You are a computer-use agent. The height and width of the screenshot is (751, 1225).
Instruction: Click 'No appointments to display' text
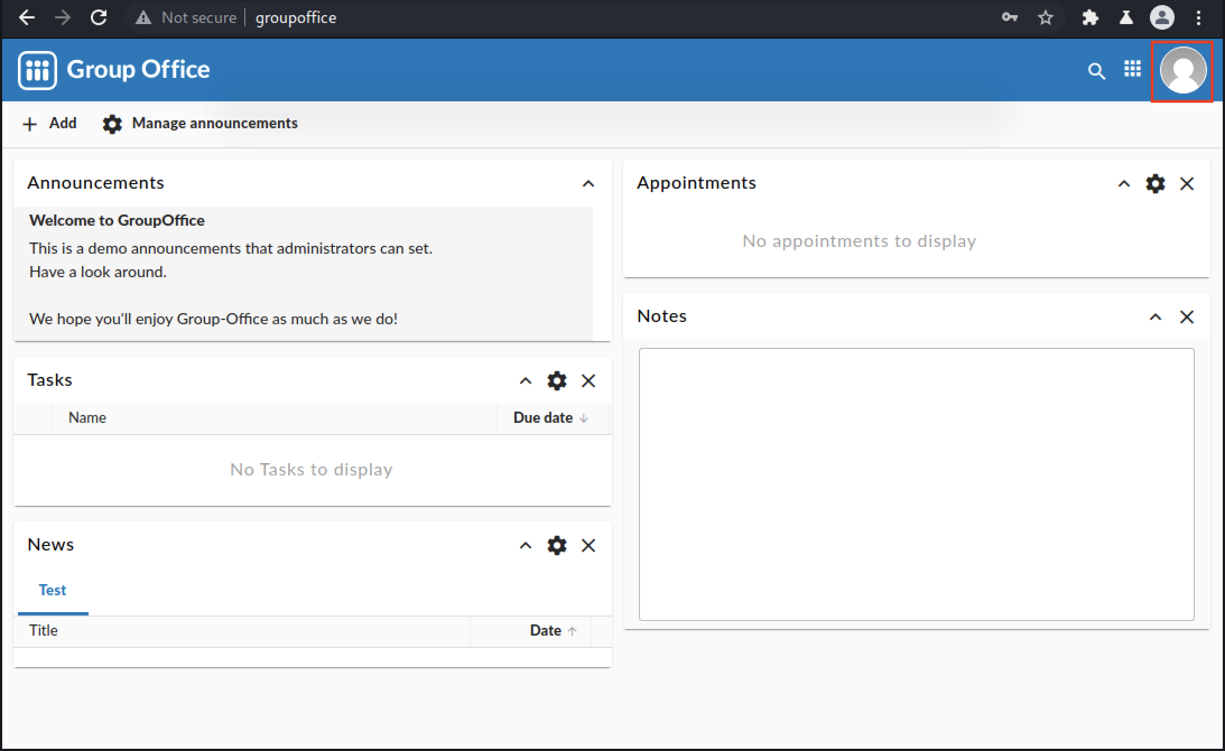(x=859, y=241)
